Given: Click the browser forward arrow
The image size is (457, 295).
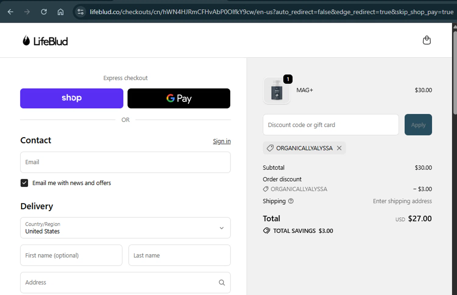Looking at the screenshot, I should click(27, 12).
